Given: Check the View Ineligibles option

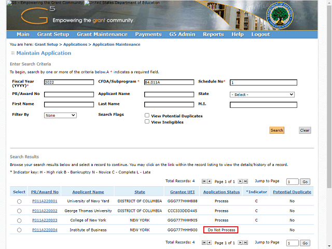Looking at the screenshot, I should [147, 122].
